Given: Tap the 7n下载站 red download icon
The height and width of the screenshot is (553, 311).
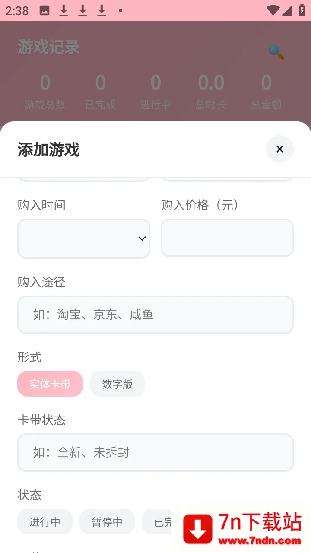Looking at the screenshot, I should point(198,529).
